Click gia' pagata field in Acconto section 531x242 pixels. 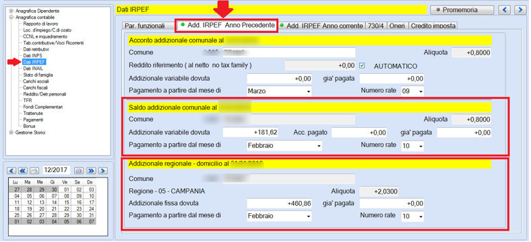click(x=392, y=79)
